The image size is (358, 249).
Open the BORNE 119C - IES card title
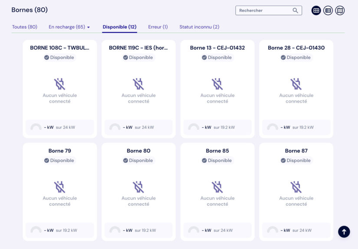[138, 48]
